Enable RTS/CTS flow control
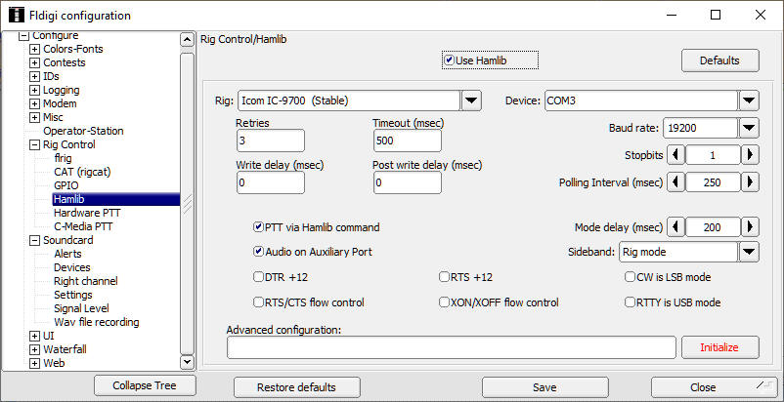784x402 pixels. (x=258, y=302)
